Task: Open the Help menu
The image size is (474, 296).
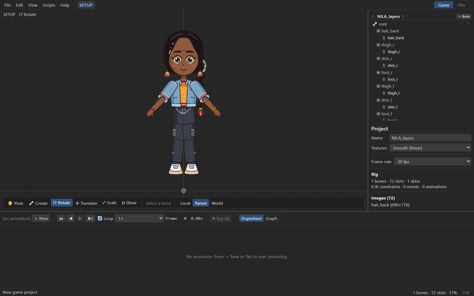Action: pos(65,5)
